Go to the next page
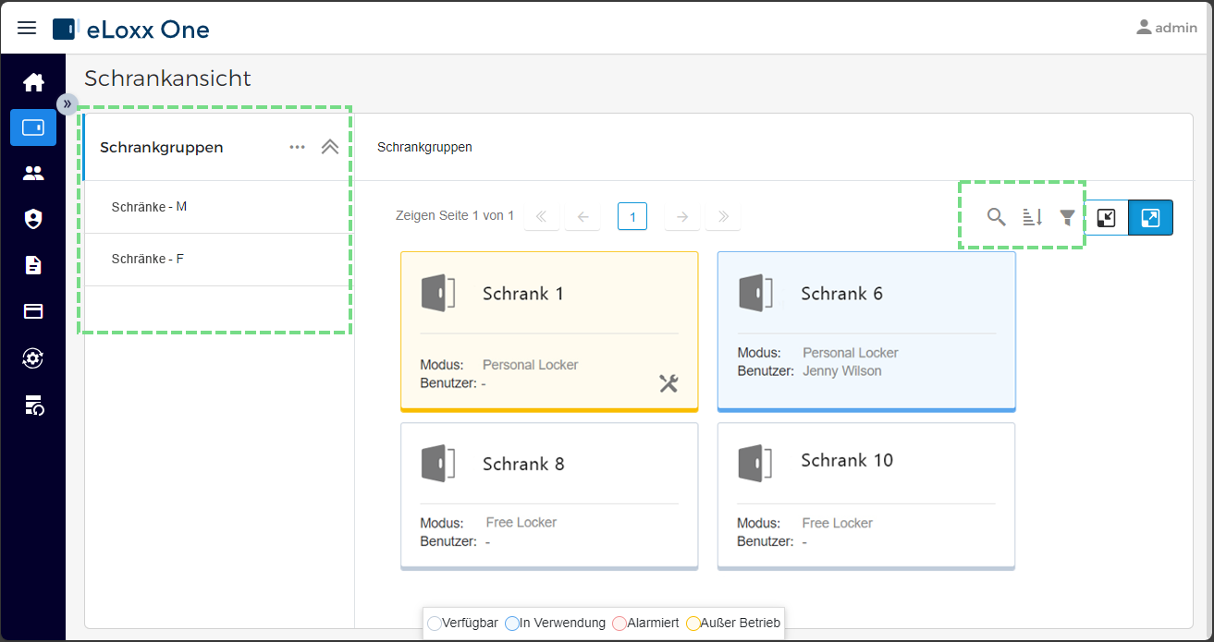 coord(682,217)
